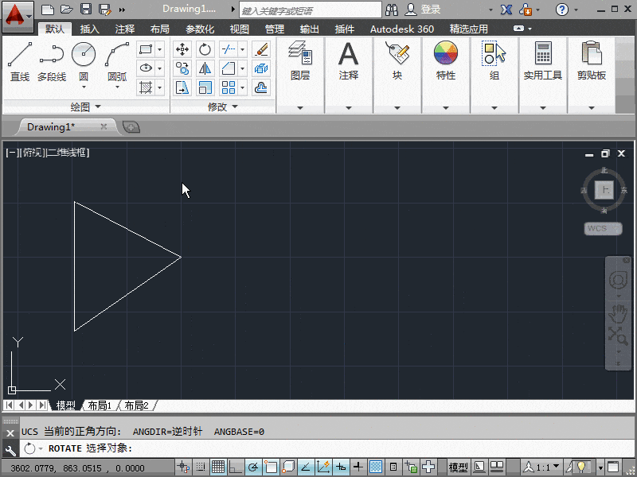Viewport: 637px width, 477px height.
Task: Toggle object snap mode in the status bar
Action: click(270, 467)
